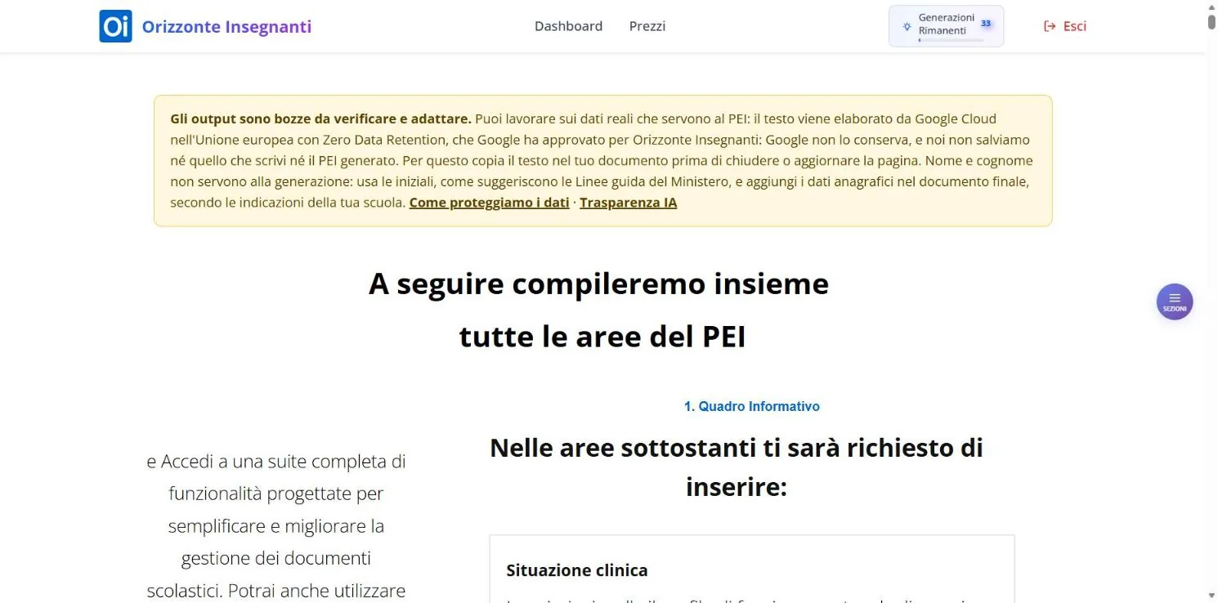
Task: Click the Orizzonte Insegnanti Oi logo icon
Action: click(115, 26)
